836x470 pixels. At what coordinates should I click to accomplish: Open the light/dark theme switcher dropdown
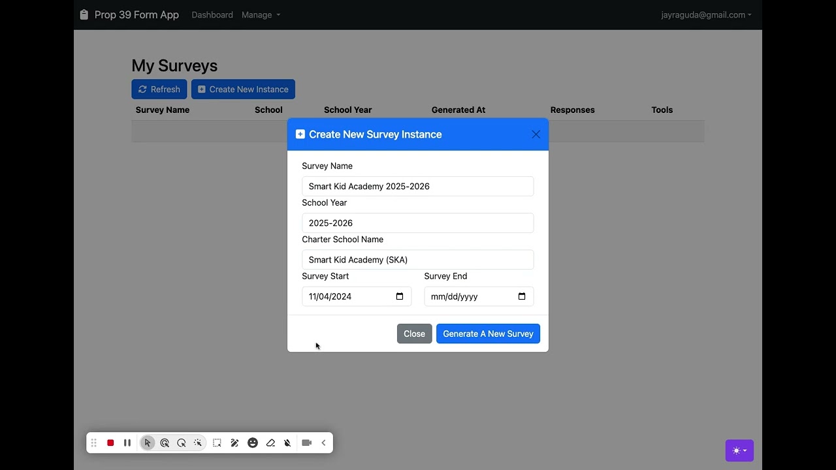739,450
